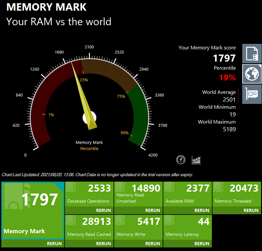Open the Available RAM result tile
This screenshot has height=251, width=262.
[x=187, y=194]
